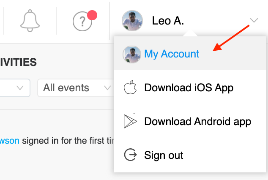
Task: Collapse the user menu chevron beside Leo A.
Action: (254, 20)
